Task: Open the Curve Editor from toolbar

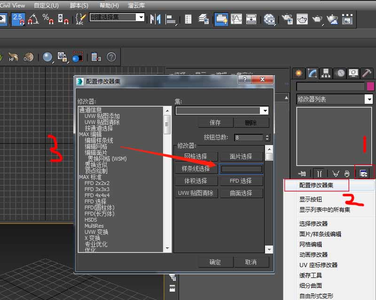Action: point(236,19)
